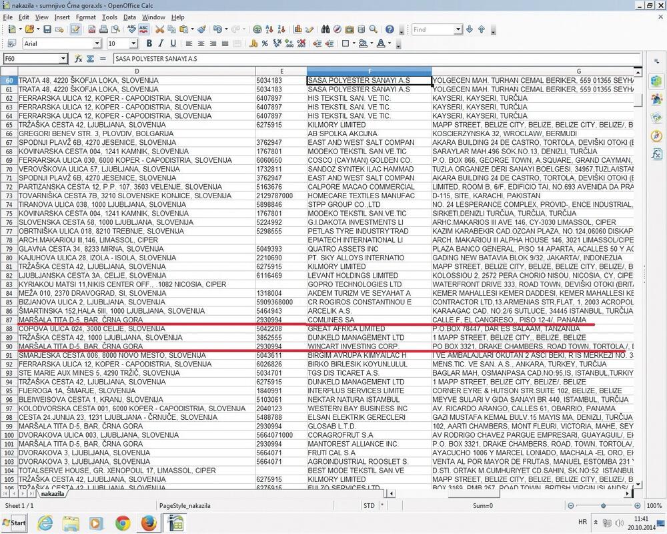The image size is (667, 534).
Task: Click column F header
Action: point(369,71)
